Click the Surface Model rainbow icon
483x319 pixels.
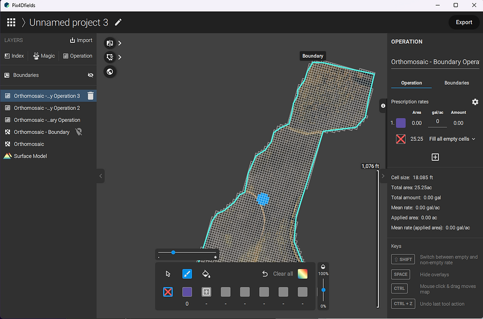(8, 156)
